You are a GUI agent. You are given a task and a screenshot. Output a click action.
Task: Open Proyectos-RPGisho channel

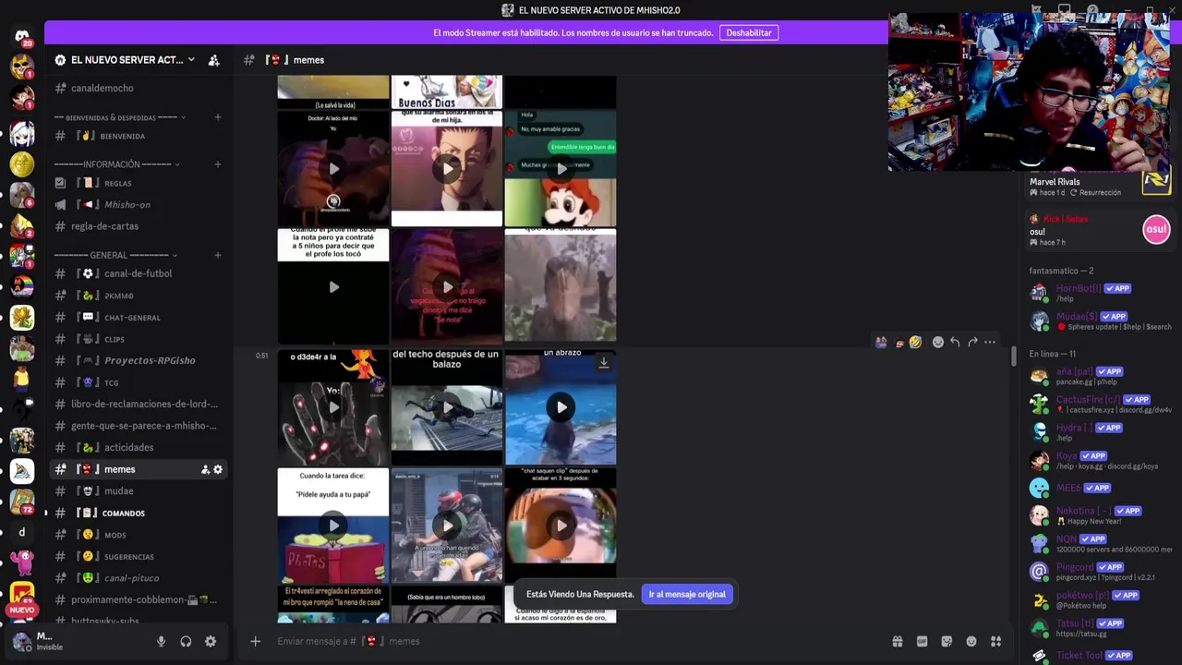[139, 360]
